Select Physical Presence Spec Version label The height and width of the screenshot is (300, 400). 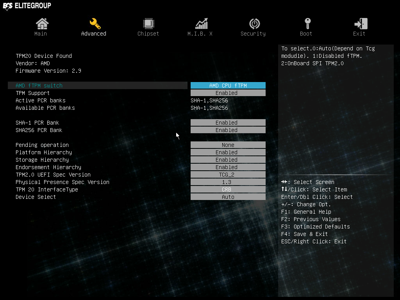pos(62,182)
